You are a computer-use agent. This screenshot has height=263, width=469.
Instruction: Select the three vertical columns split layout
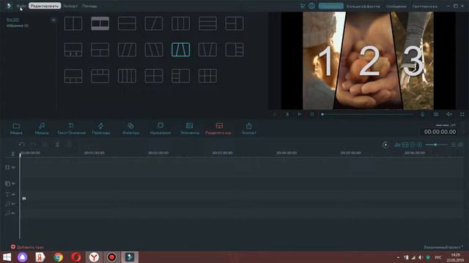181,23
